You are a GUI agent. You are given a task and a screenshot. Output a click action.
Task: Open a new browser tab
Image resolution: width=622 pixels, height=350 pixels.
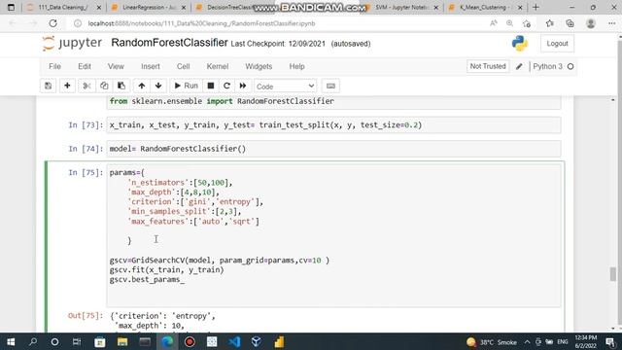click(536, 8)
